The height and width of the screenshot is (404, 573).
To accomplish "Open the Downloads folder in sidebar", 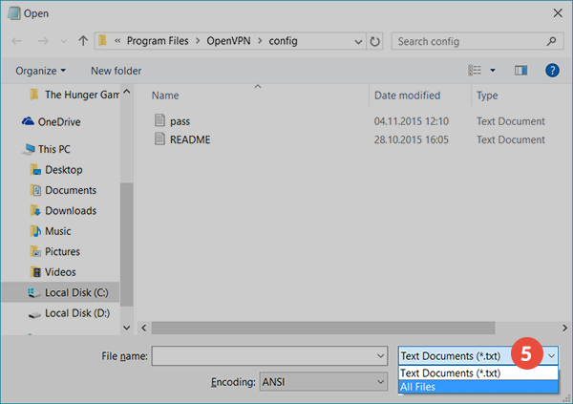I will [x=71, y=211].
